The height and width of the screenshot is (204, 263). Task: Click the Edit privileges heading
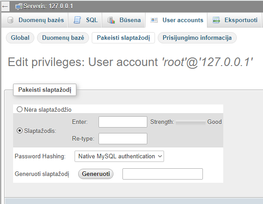tap(130, 62)
